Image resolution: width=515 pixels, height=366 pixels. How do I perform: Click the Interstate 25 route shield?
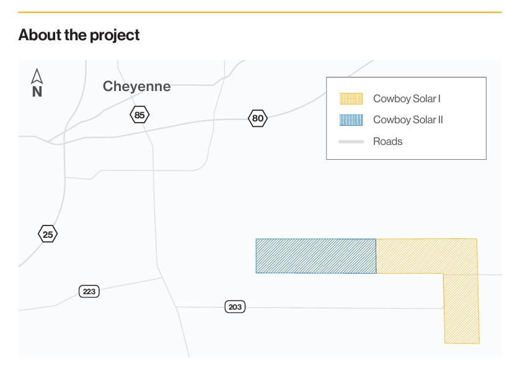48,234
